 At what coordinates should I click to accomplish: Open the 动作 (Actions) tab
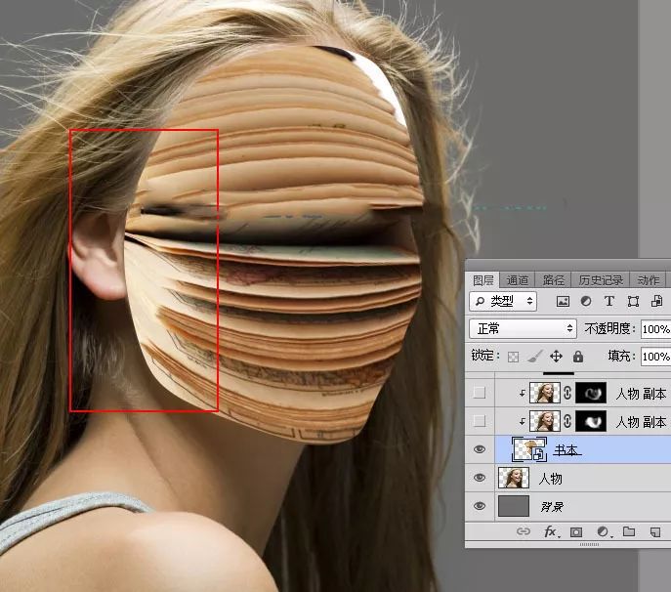(x=648, y=280)
